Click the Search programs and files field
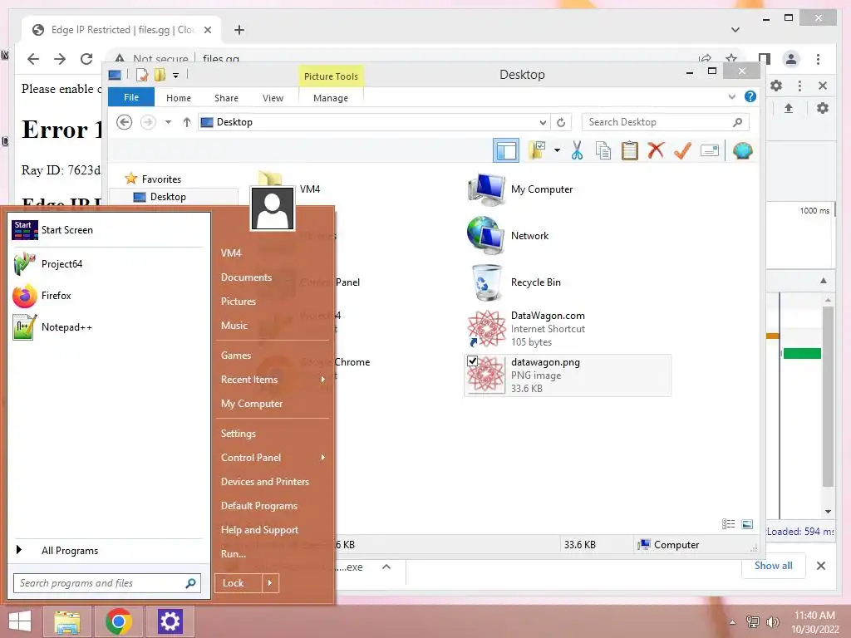The width and height of the screenshot is (851, 638). tap(107, 583)
